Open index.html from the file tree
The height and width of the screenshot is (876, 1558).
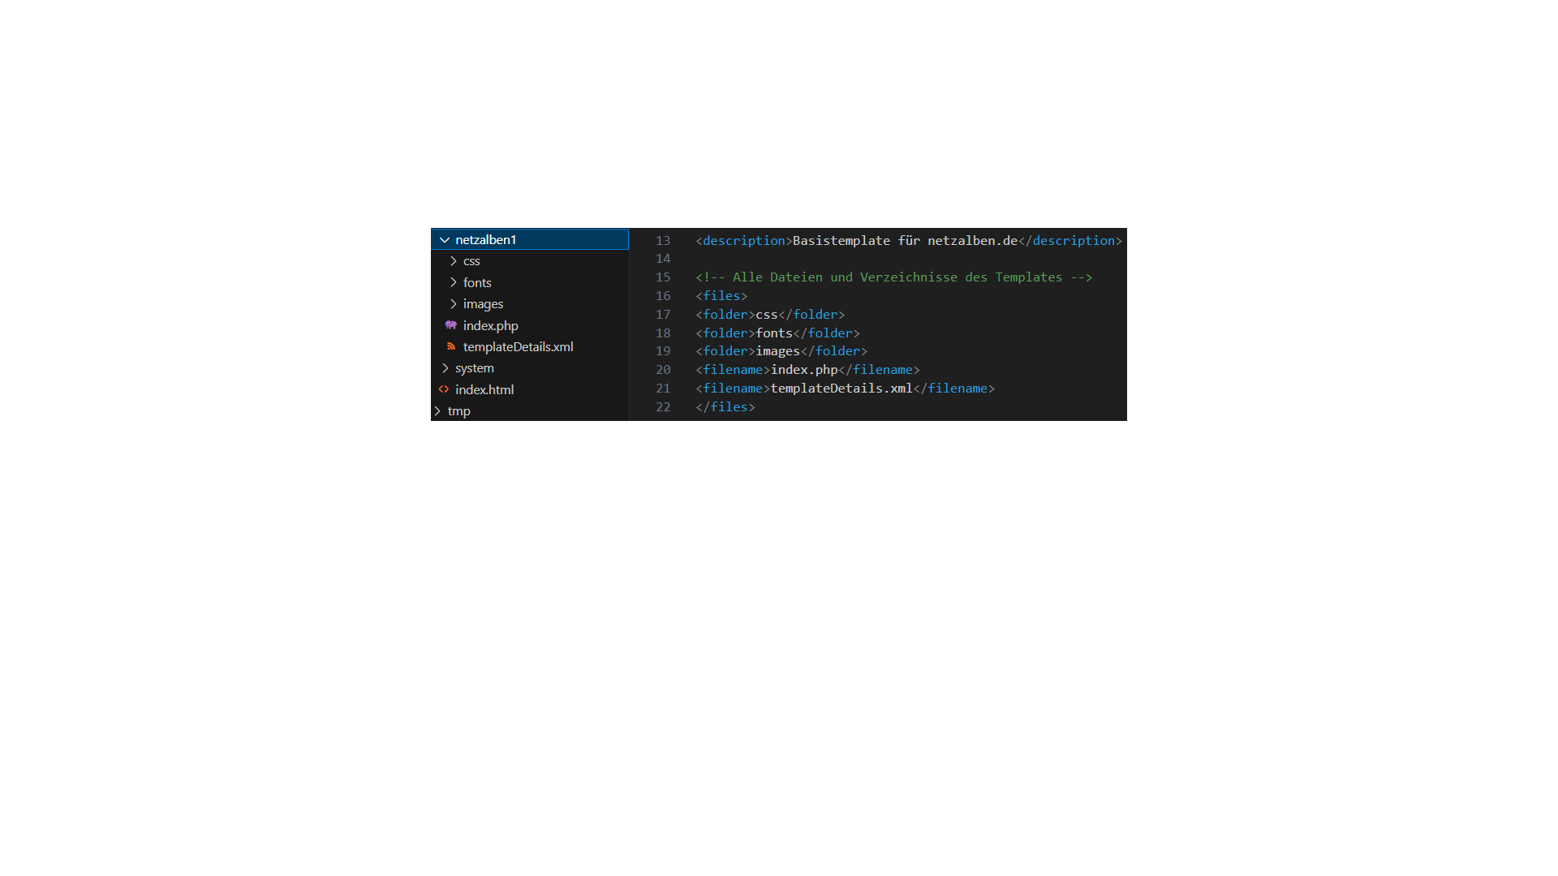coord(484,389)
